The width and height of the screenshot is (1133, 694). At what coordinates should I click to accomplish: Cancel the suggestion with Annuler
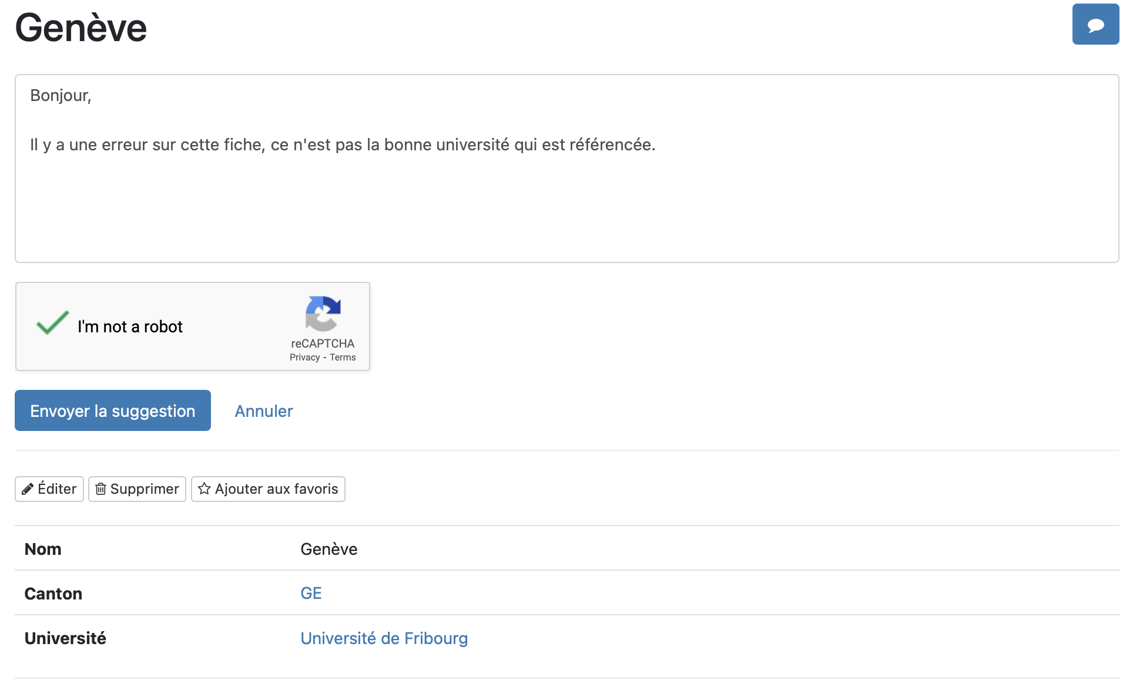[264, 411]
